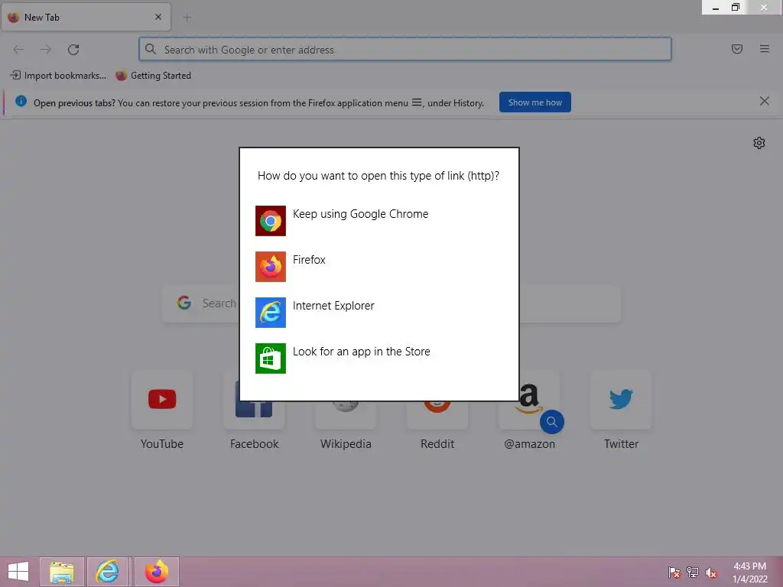Open the @amazon search shortcut
Image resolution: width=783 pixels, height=587 pixels.
[x=529, y=417]
